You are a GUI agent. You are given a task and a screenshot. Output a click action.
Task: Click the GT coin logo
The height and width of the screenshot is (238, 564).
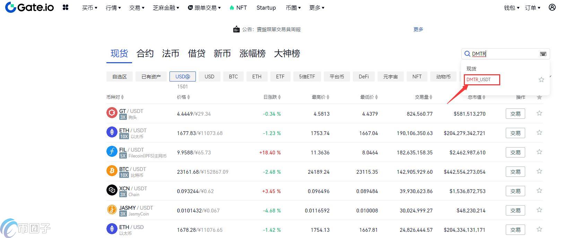pyautogui.click(x=112, y=113)
